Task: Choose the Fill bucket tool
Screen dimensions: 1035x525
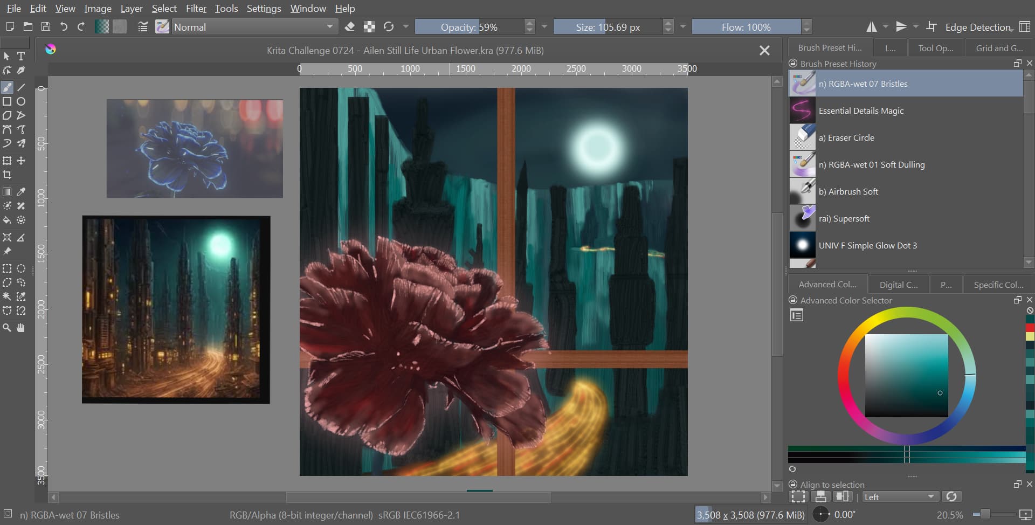Action: click(x=7, y=220)
